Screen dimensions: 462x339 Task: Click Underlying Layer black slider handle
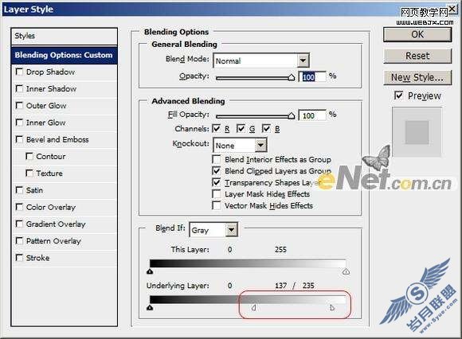(x=150, y=307)
